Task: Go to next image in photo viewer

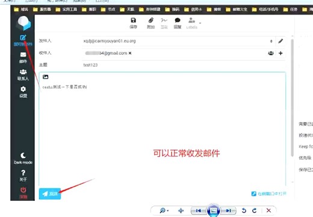Action: tap(228, 210)
